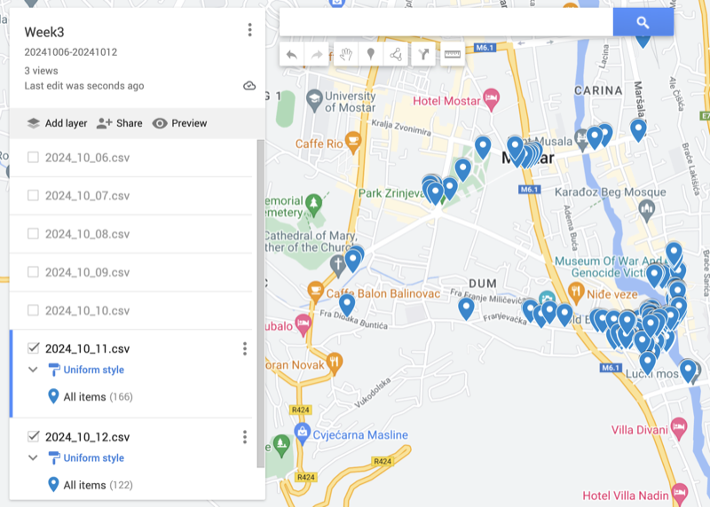Screen dimensions: 710x507
Task: Click the blue search button
Action: coord(643,23)
